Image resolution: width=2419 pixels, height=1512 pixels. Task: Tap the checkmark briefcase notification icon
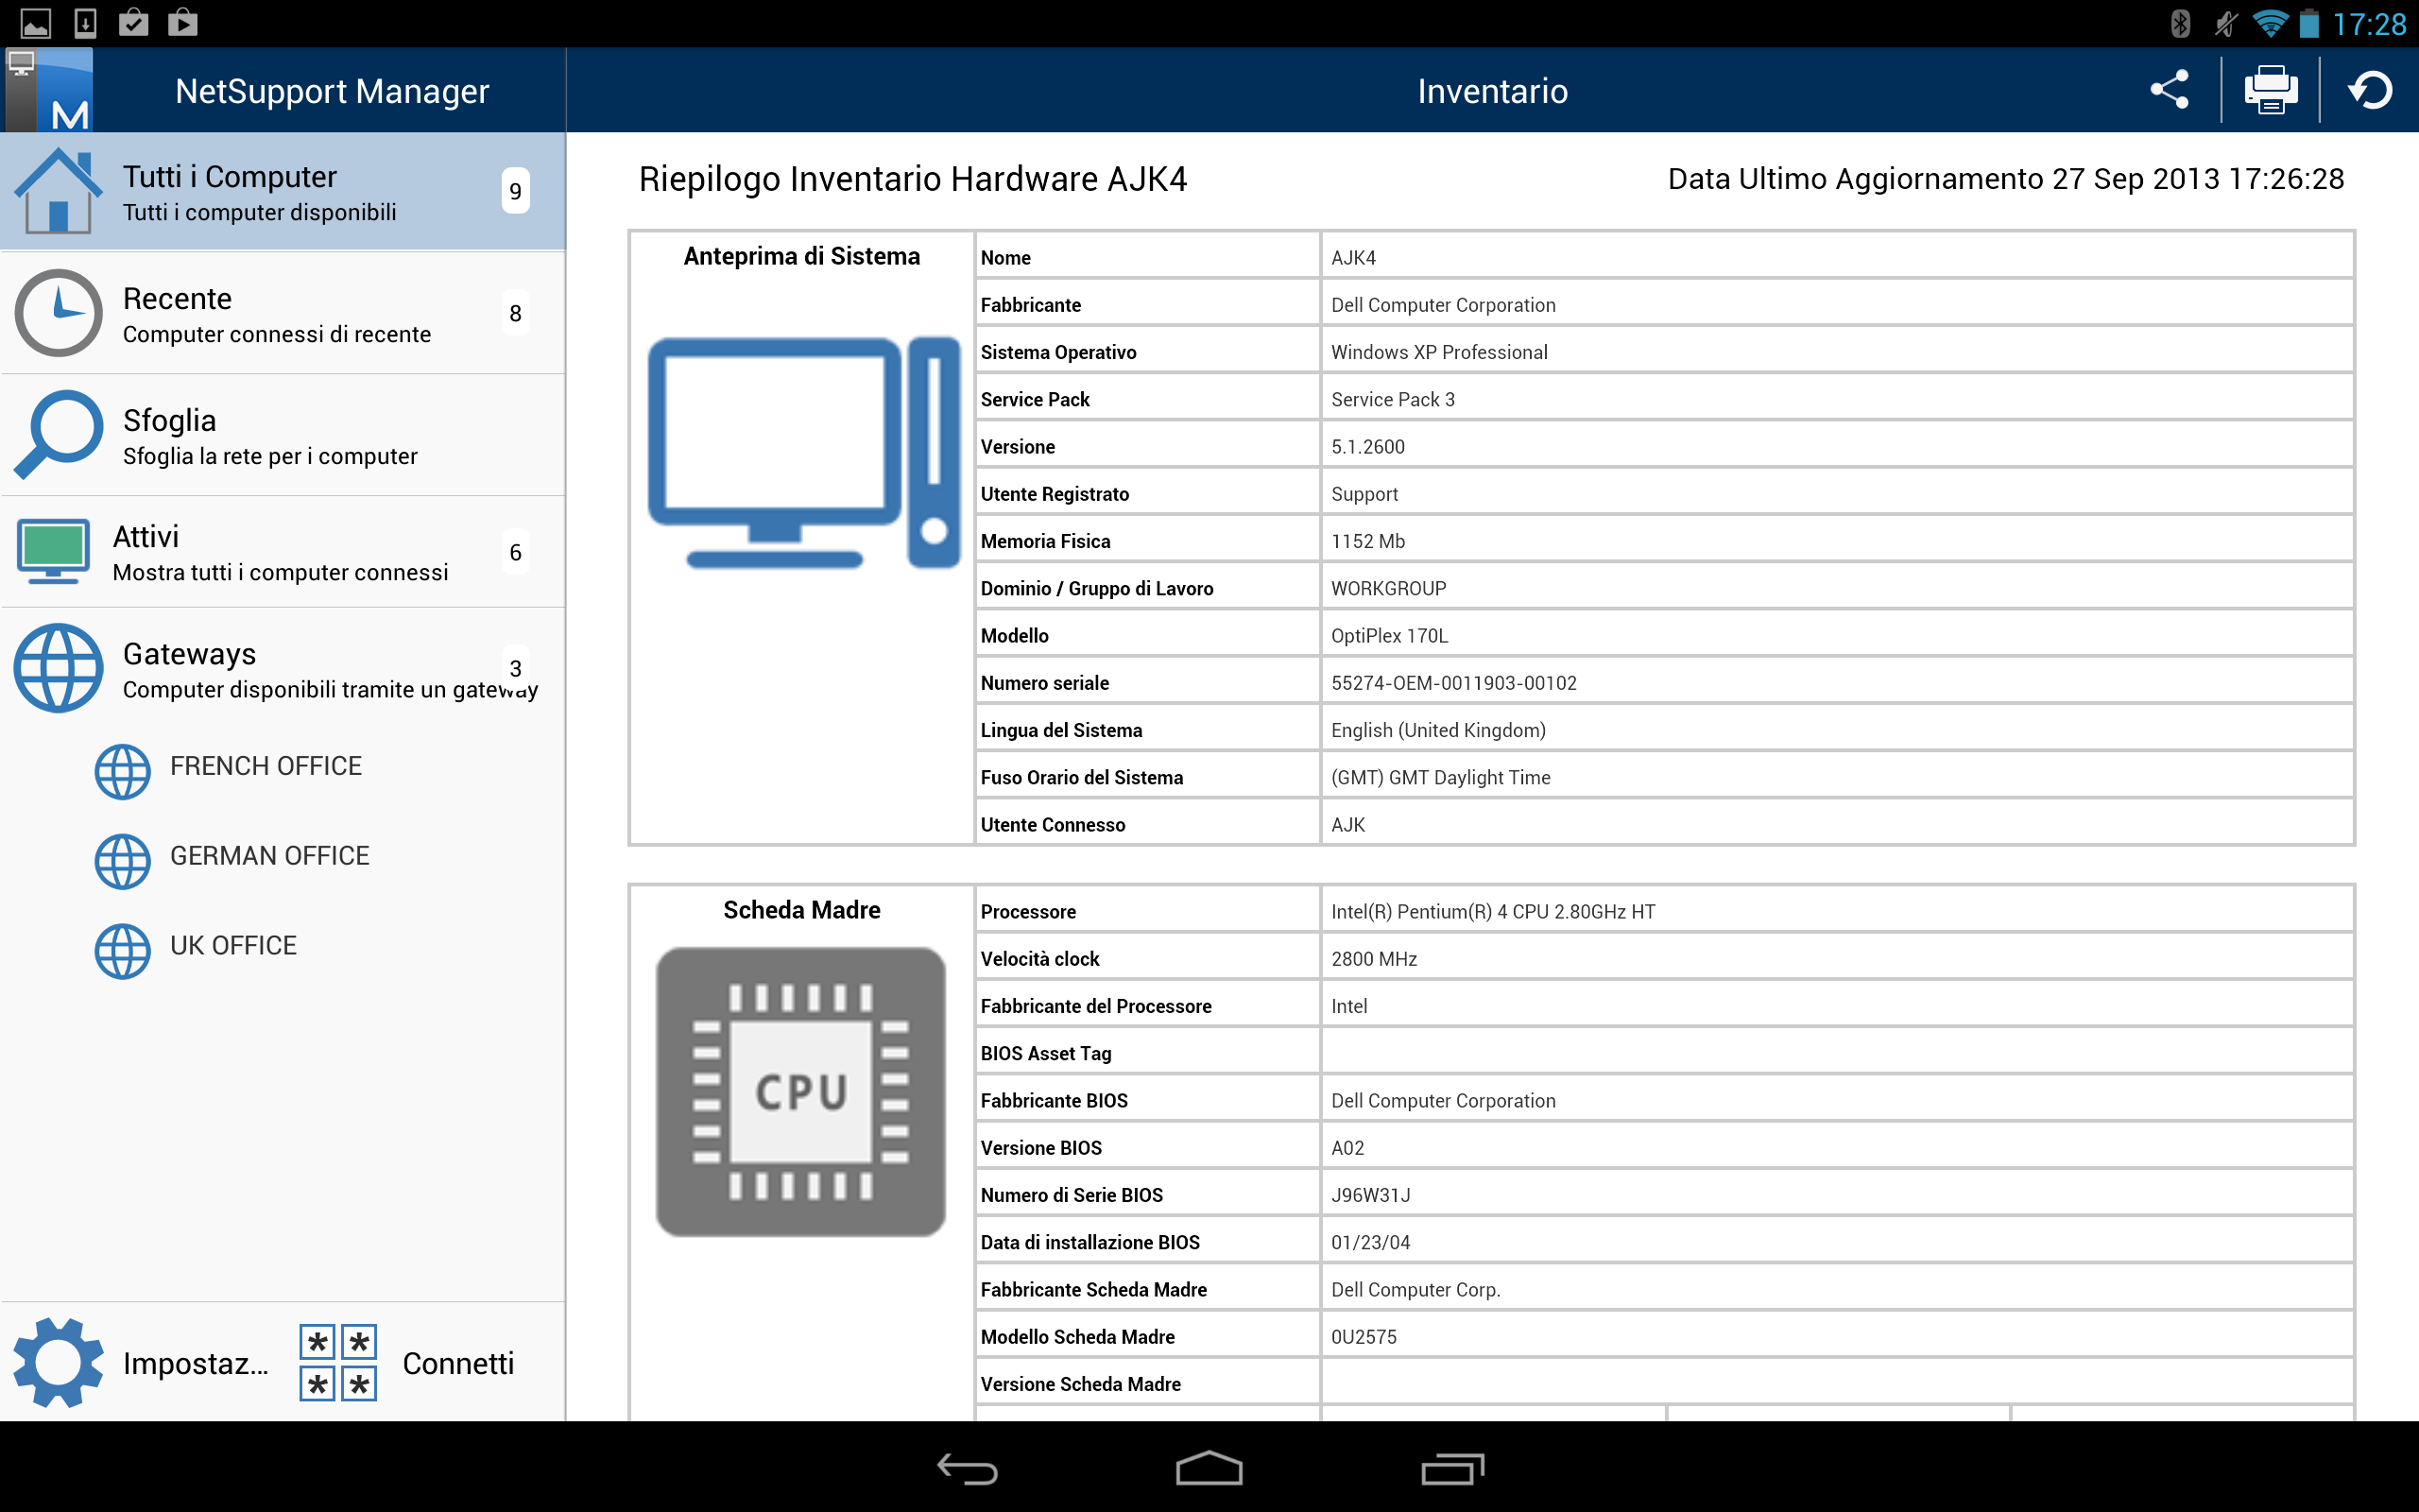[134, 23]
